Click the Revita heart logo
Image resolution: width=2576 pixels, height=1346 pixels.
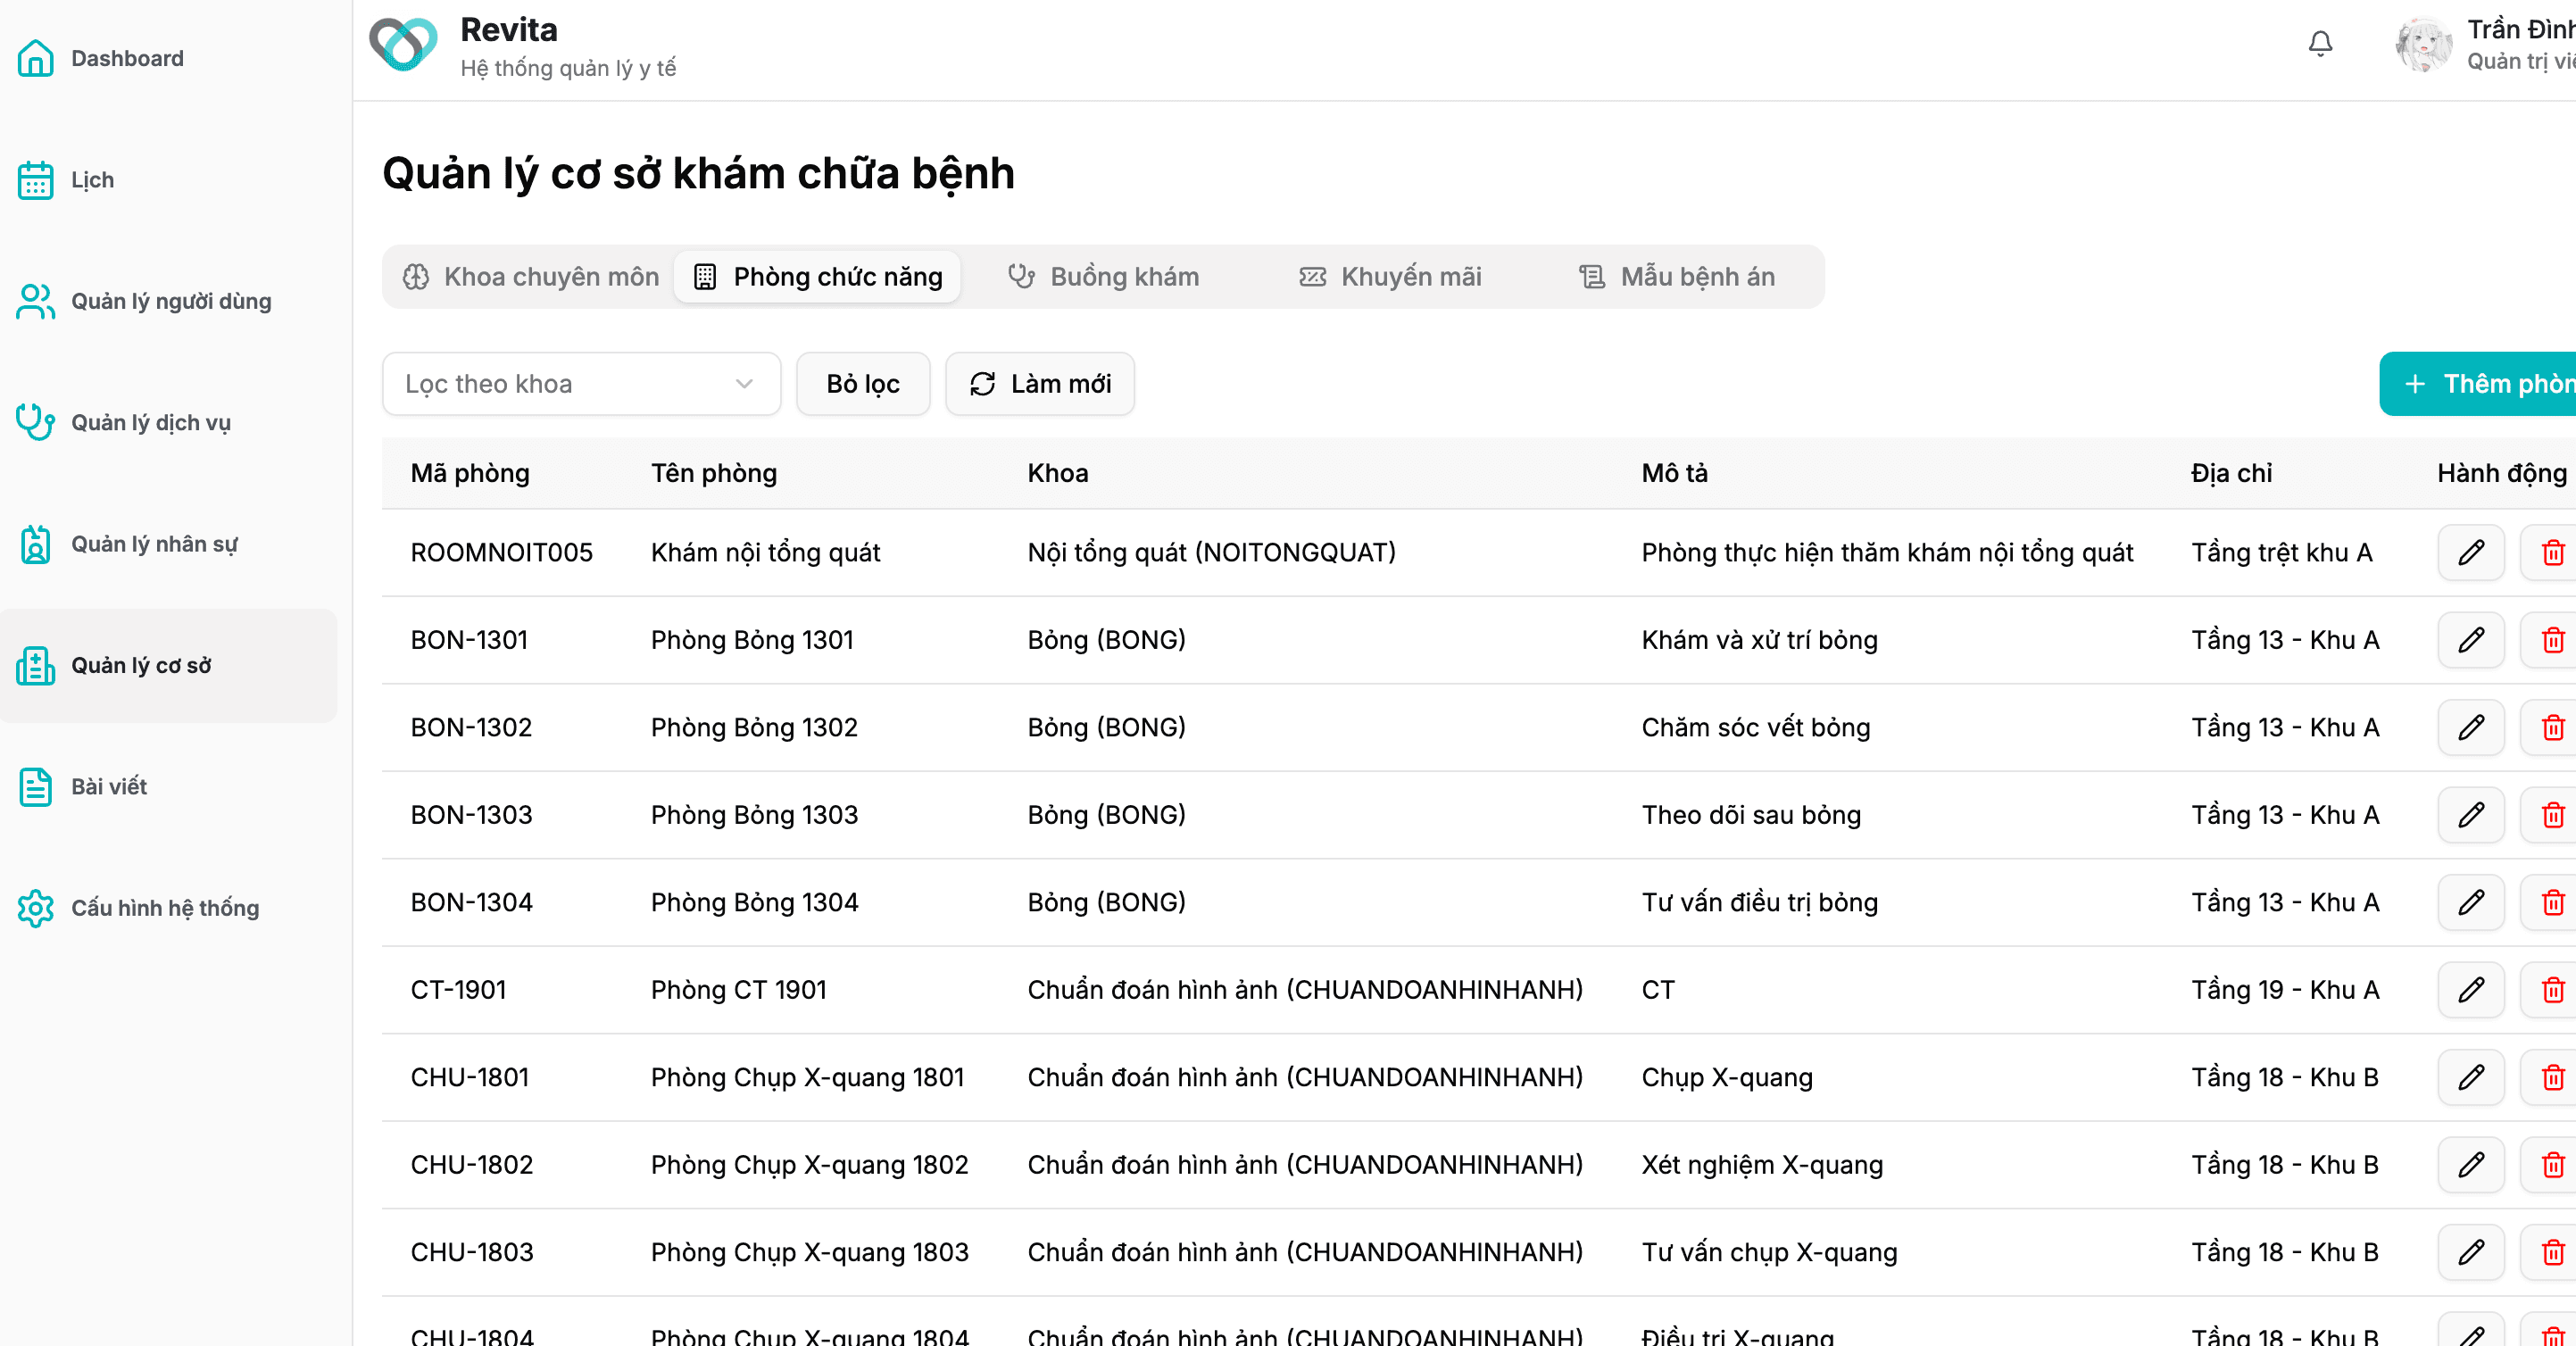pyautogui.click(x=403, y=45)
